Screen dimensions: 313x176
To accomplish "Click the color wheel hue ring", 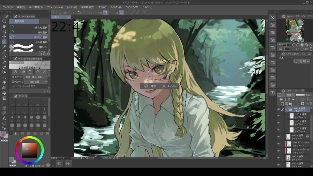I will coord(30,138).
